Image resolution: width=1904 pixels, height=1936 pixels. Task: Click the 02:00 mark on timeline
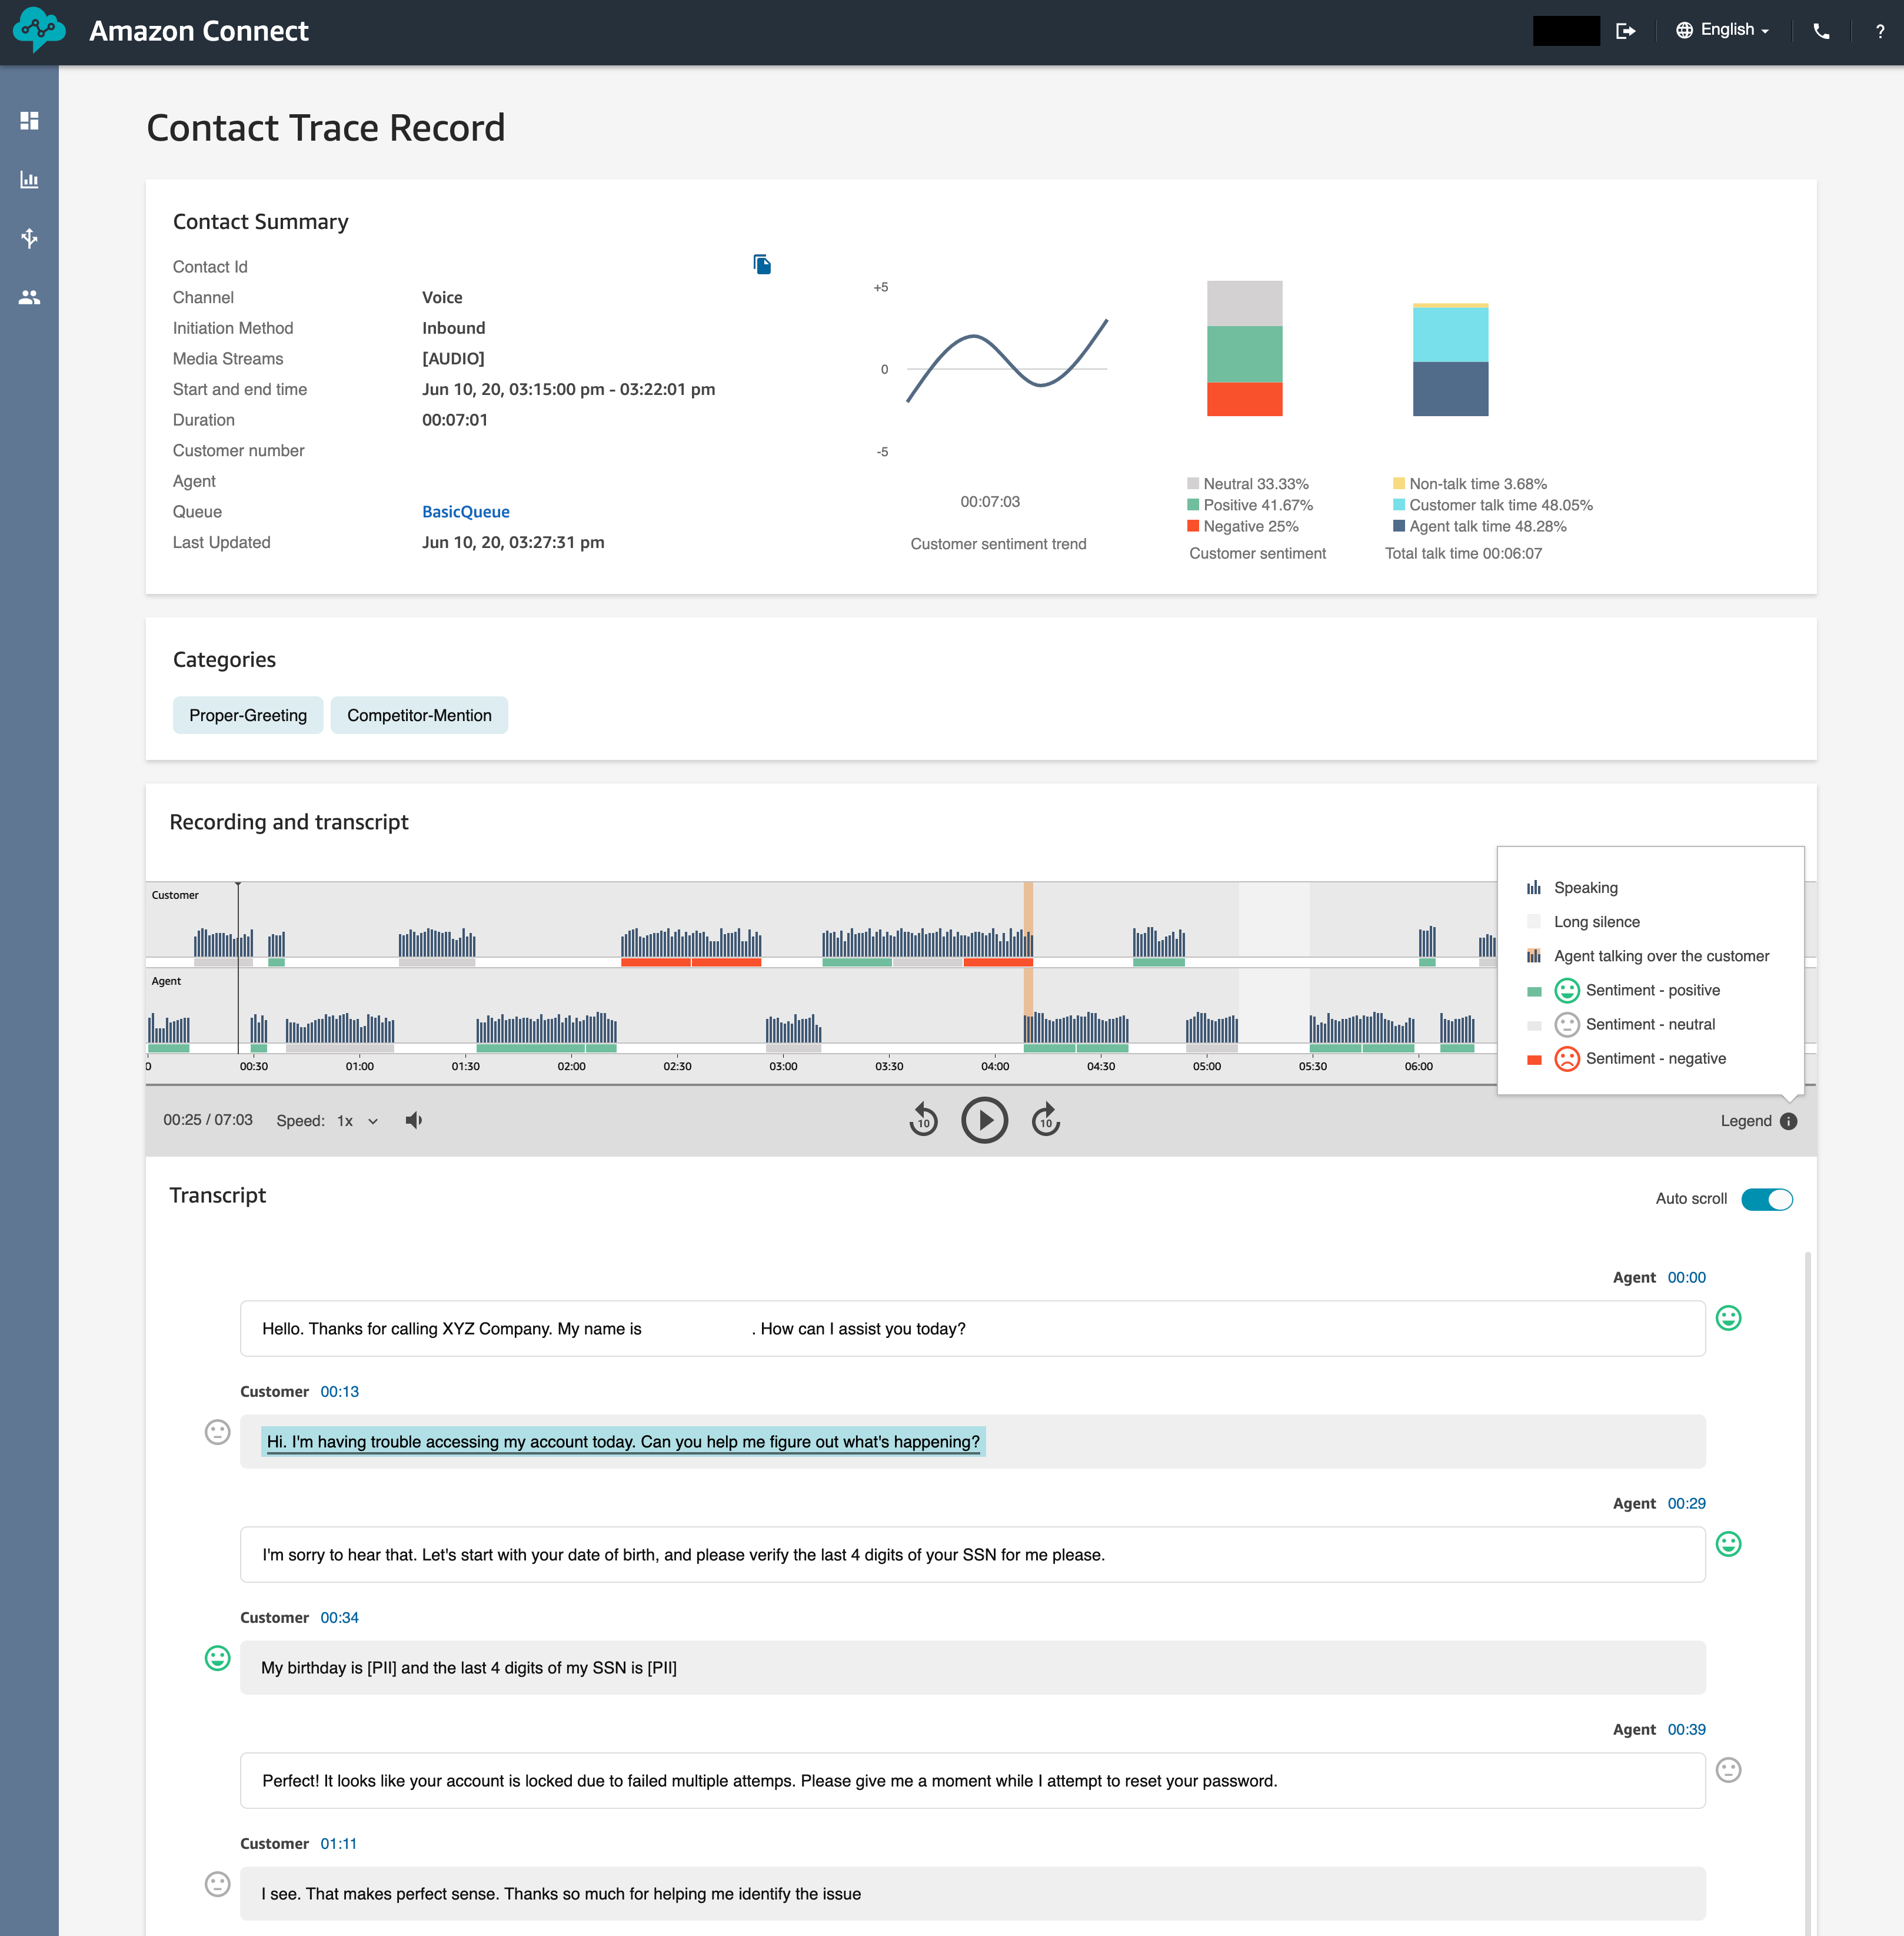(571, 1067)
